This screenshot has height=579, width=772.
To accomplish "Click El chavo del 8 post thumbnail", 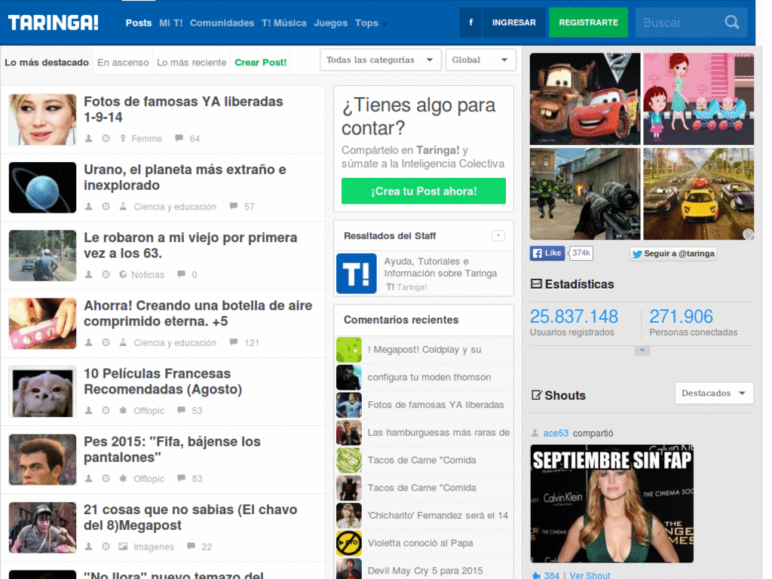I will tap(43, 527).
